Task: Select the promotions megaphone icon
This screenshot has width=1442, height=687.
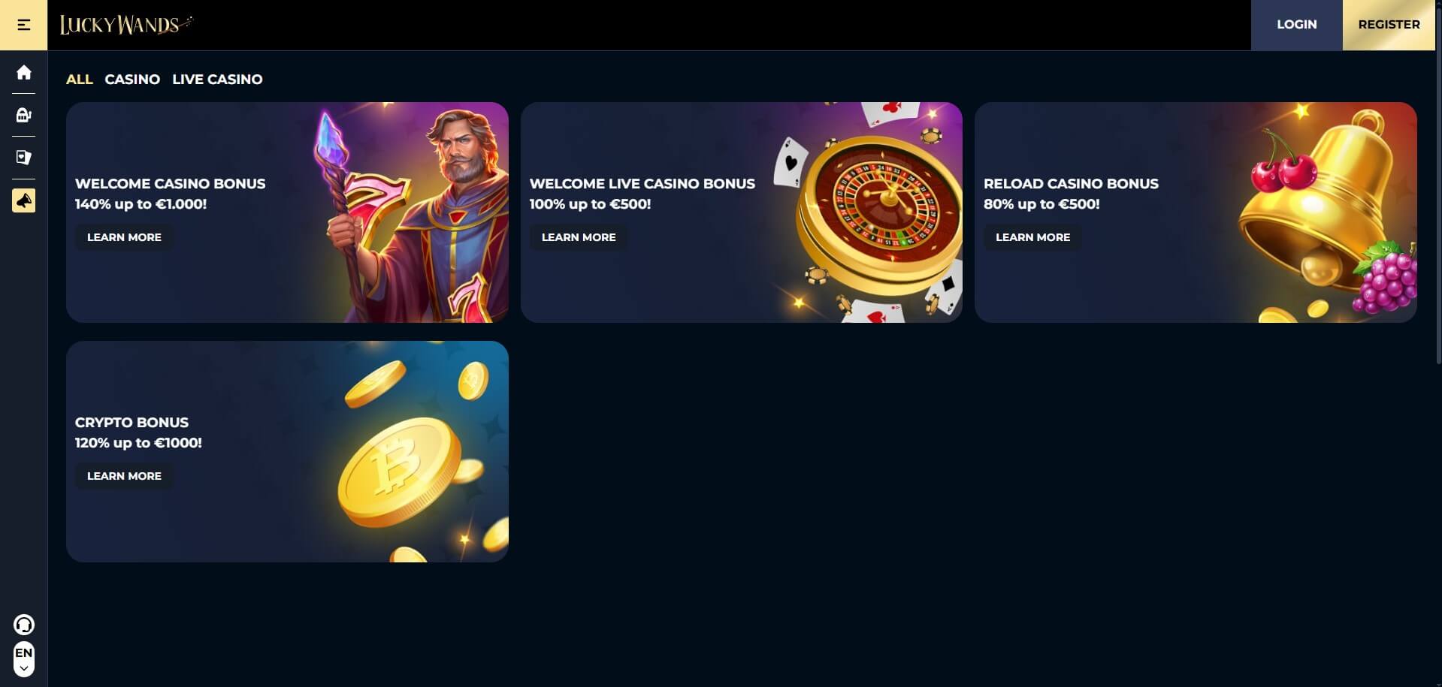Action: click(x=24, y=200)
